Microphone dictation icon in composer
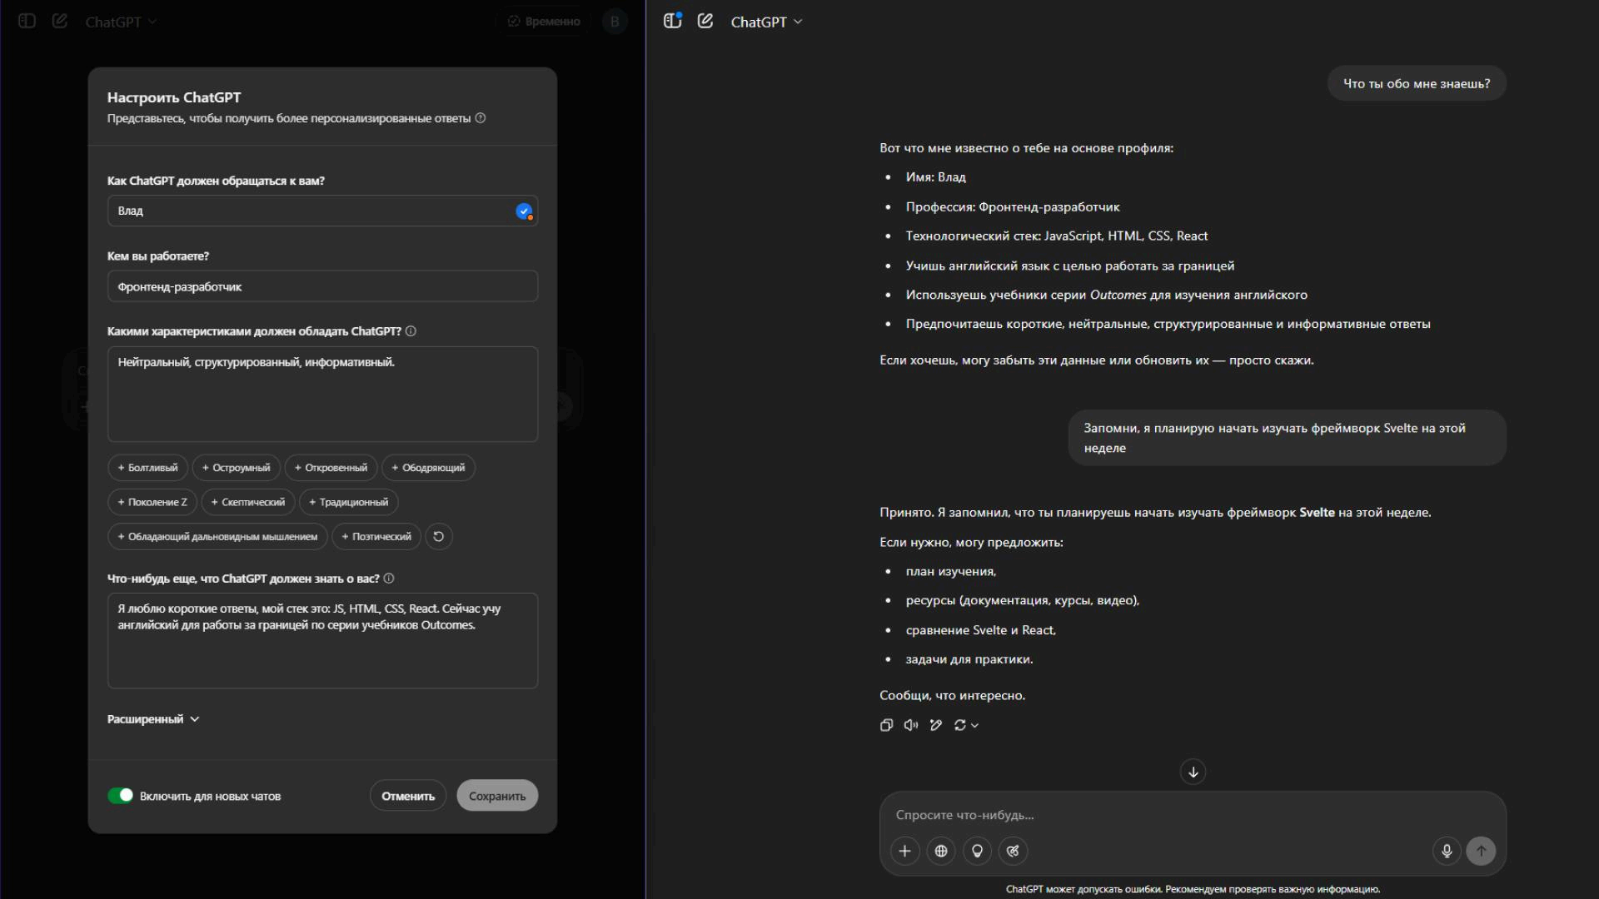The height and width of the screenshot is (899, 1599). coord(1447,851)
